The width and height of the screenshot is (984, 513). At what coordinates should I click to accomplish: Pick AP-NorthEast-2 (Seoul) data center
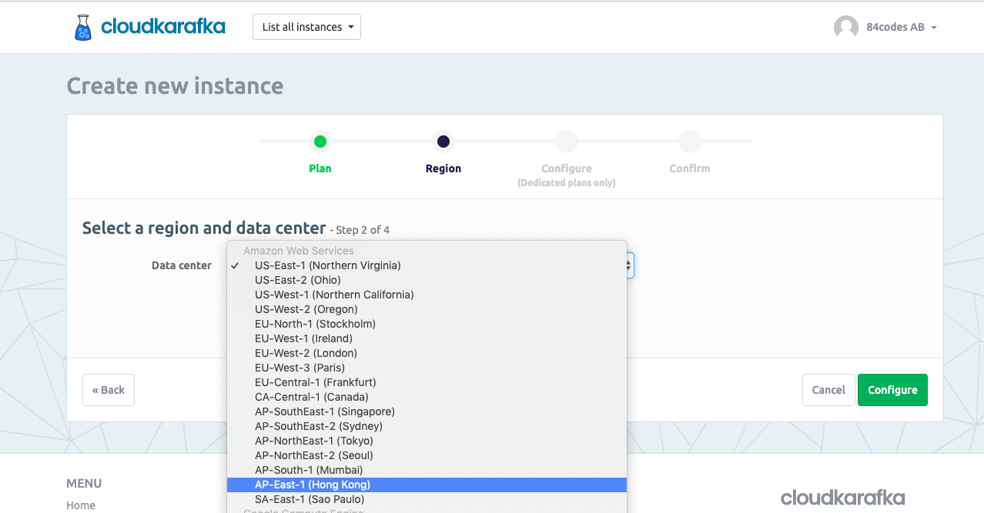427,455
